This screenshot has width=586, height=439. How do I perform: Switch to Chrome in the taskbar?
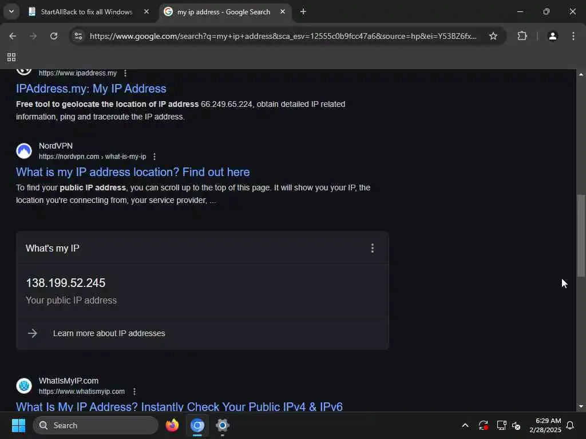coord(197,425)
